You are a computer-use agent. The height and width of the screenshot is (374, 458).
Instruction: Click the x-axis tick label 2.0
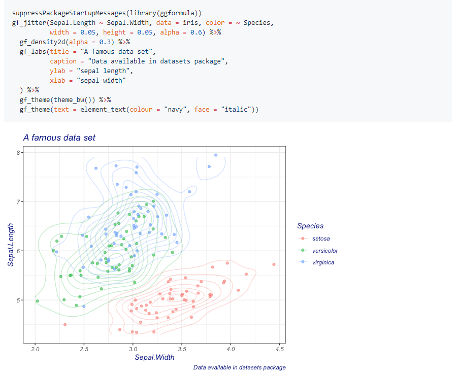pyautogui.click(x=36, y=349)
